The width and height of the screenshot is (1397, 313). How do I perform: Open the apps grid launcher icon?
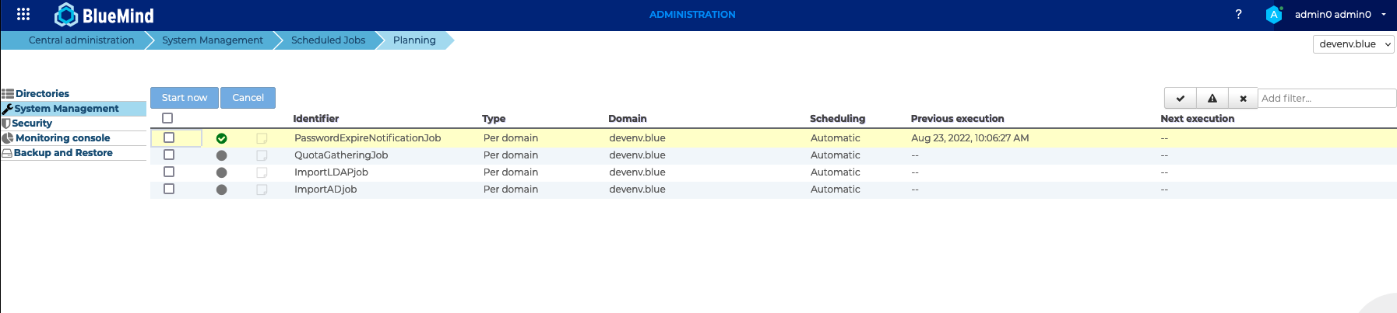coord(23,14)
